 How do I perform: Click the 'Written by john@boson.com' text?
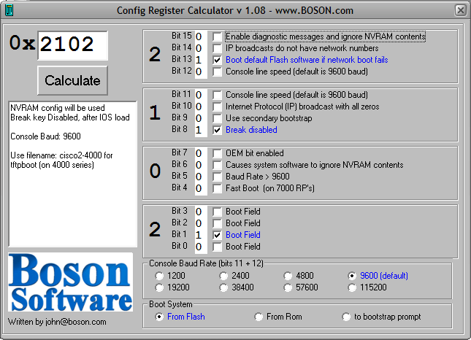pos(57,322)
